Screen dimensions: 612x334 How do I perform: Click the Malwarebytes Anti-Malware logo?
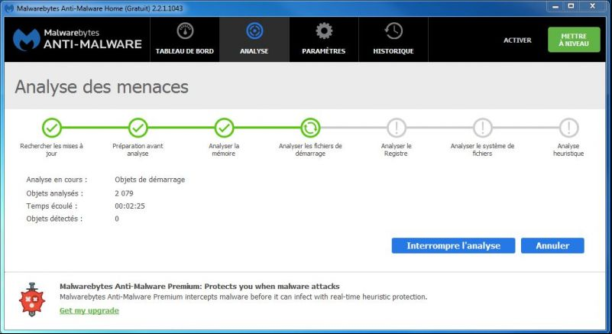coord(77,40)
